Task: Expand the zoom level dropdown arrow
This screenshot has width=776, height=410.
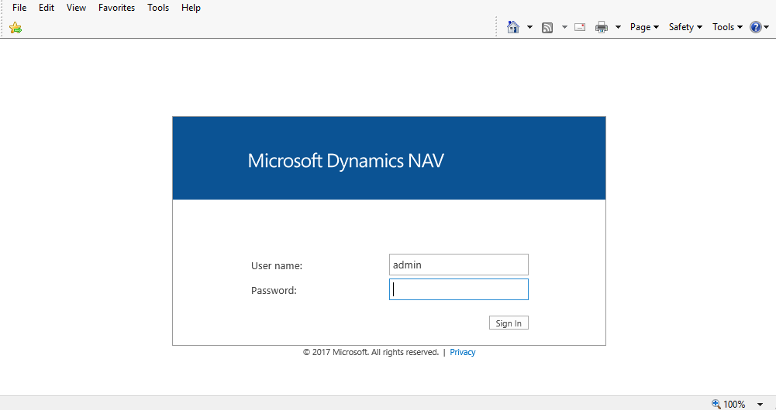Action: (760, 405)
